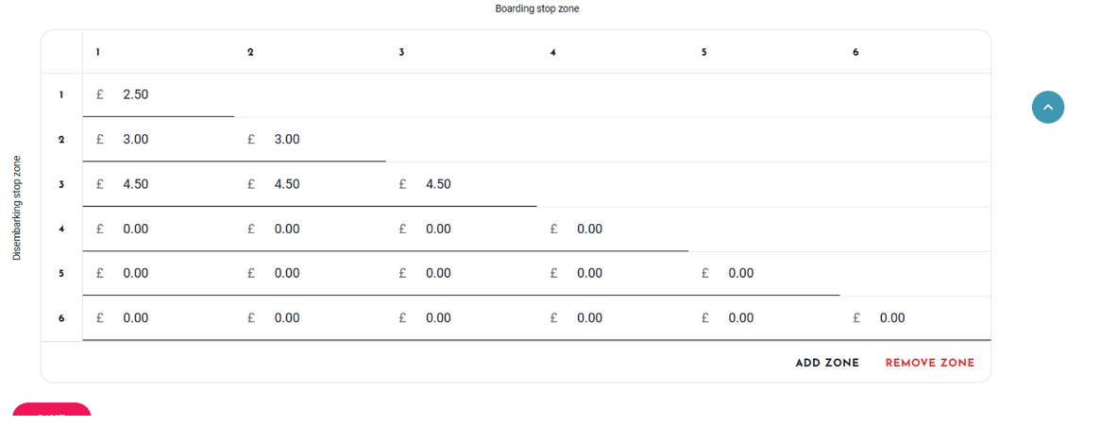Select fare field boarding 6, disembarking 6
The height and width of the screenshot is (426, 1101).
[x=916, y=317]
